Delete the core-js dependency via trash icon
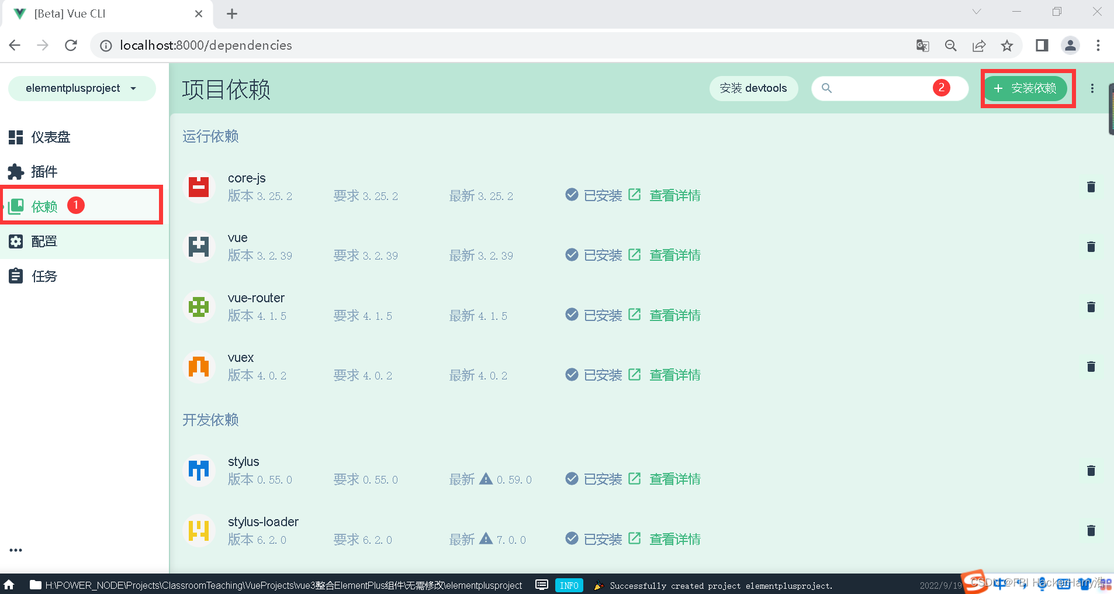The width and height of the screenshot is (1114, 594). (x=1090, y=187)
